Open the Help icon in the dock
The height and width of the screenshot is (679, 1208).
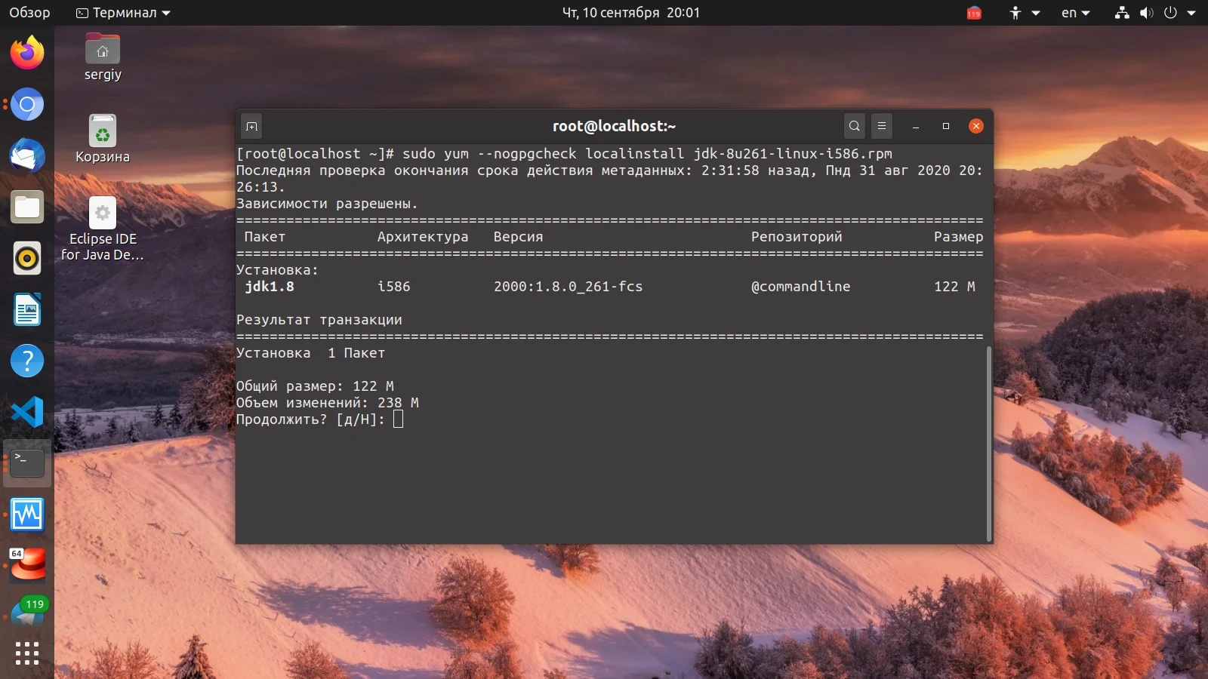(x=27, y=361)
